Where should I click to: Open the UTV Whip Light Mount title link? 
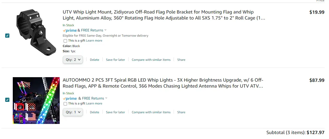pyautogui.click(x=164, y=15)
